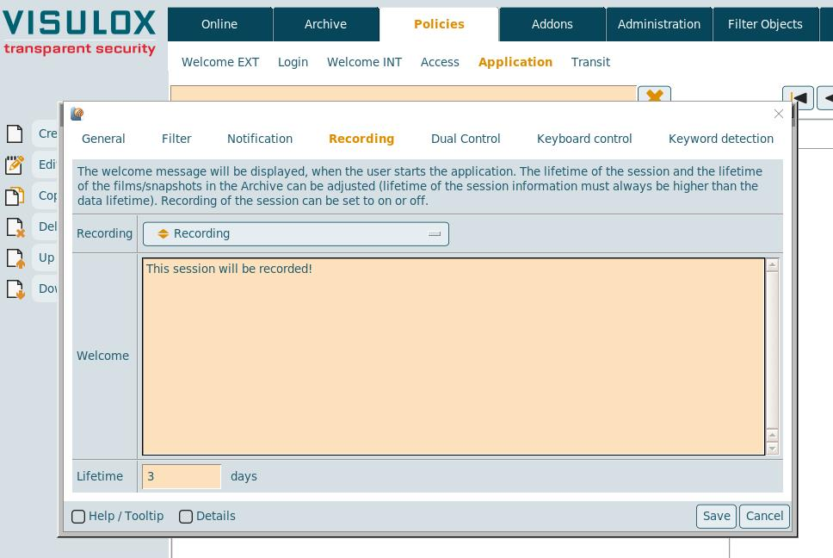Open the Recording mode dropdown

pos(295,234)
